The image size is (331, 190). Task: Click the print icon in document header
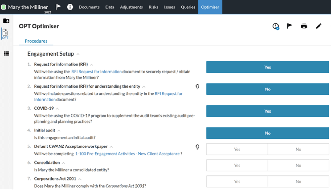pos(304,26)
